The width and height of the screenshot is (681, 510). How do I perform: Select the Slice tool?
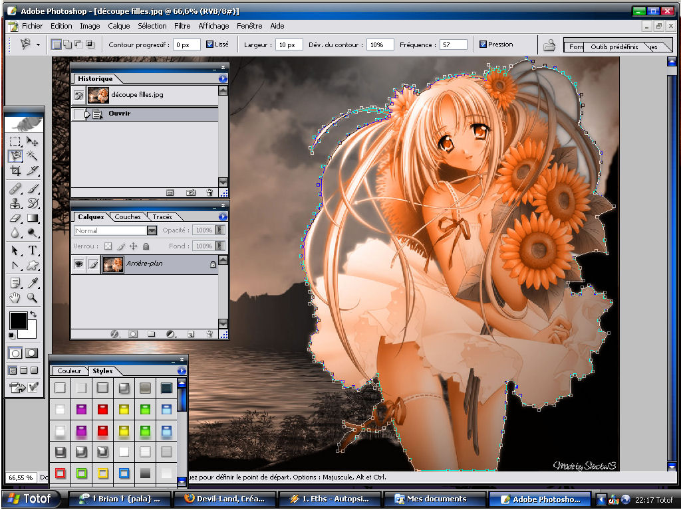32,171
